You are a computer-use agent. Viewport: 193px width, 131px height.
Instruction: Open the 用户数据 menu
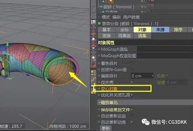pyautogui.click(x=131, y=17)
